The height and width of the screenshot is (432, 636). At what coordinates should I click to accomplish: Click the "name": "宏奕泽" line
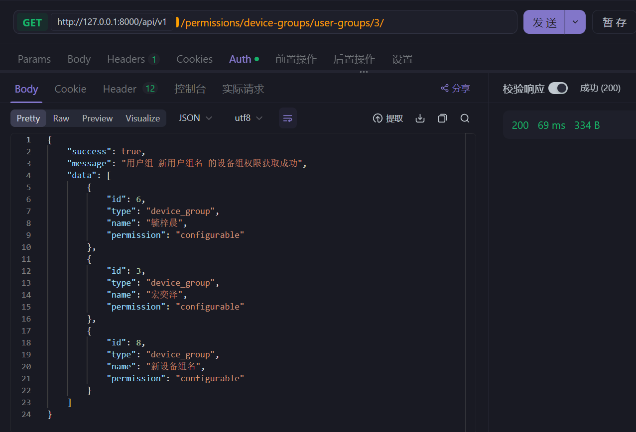click(x=147, y=295)
